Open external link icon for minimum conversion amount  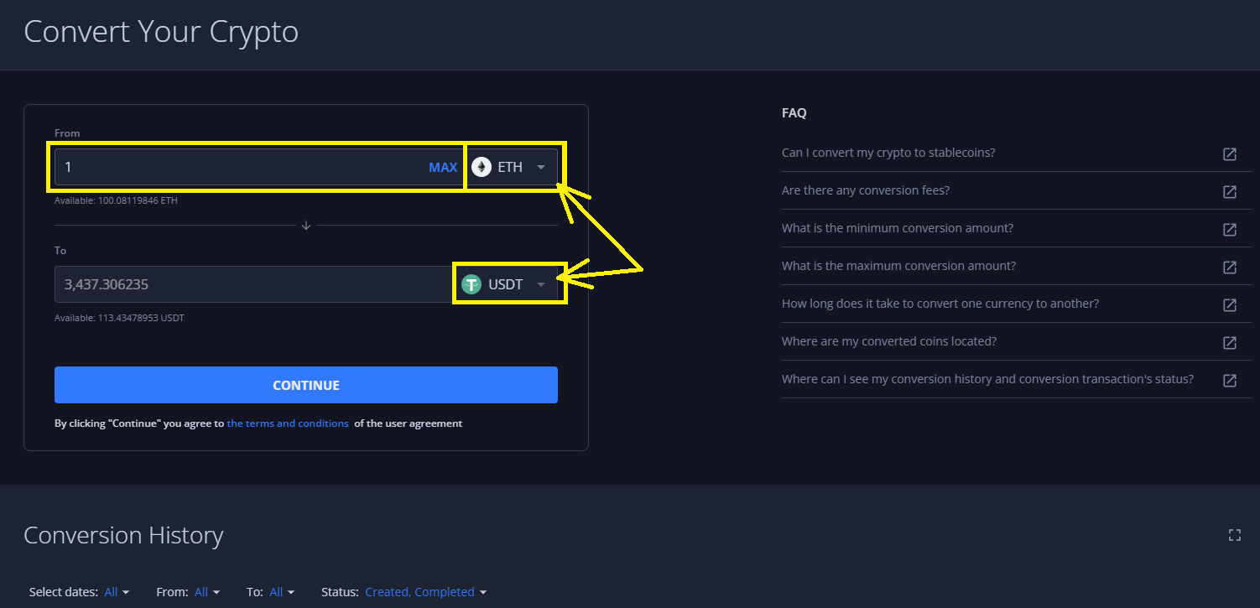[1229, 229]
